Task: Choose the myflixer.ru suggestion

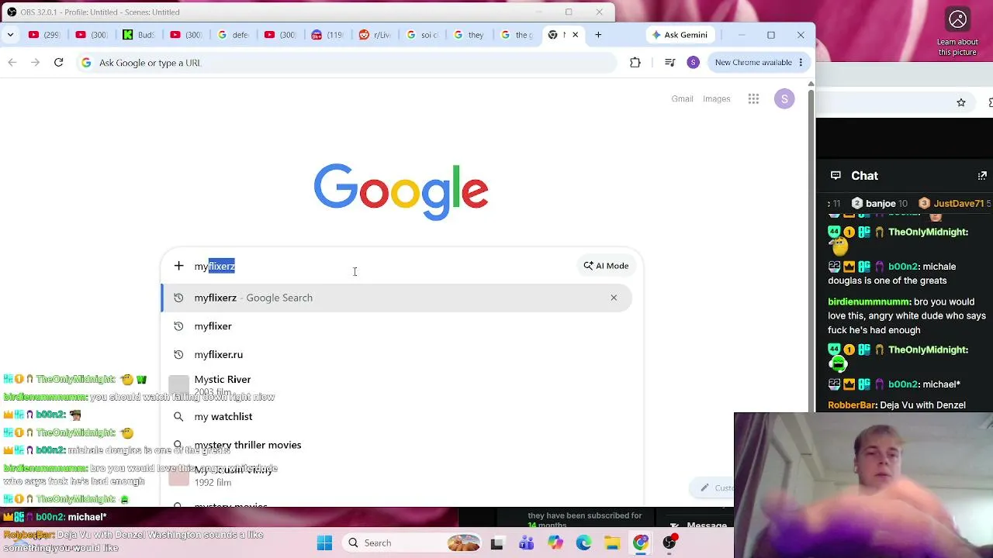Action: click(396, 355)
